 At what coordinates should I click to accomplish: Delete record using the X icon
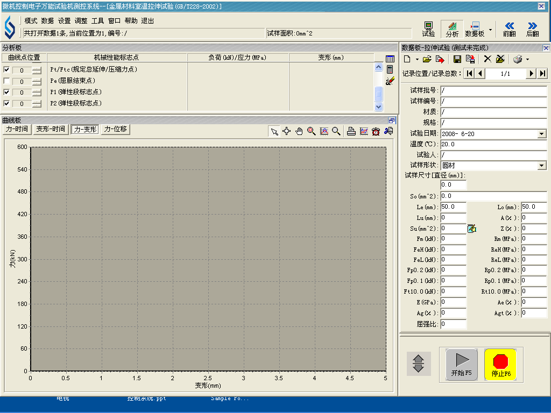tap(487, 59)
